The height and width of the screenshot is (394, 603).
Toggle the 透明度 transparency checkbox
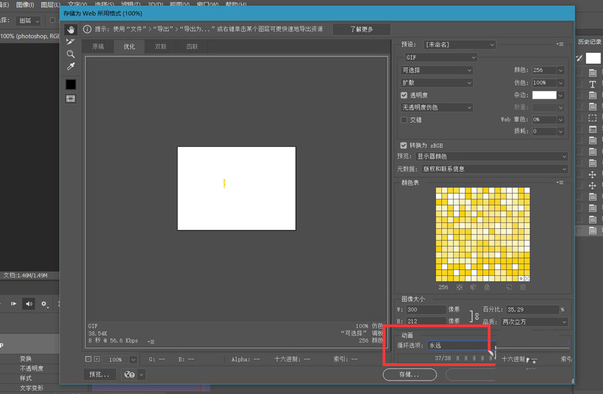tap(404, 95)
